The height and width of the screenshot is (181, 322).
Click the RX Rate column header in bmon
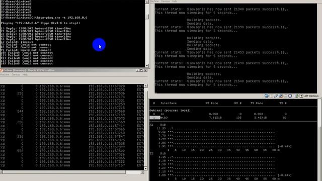[212, 103]
